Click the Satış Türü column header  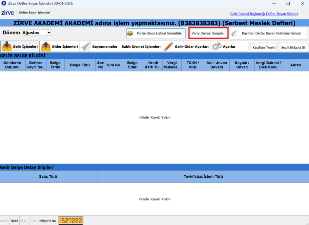pyautogui.click(x=48, y=176)
